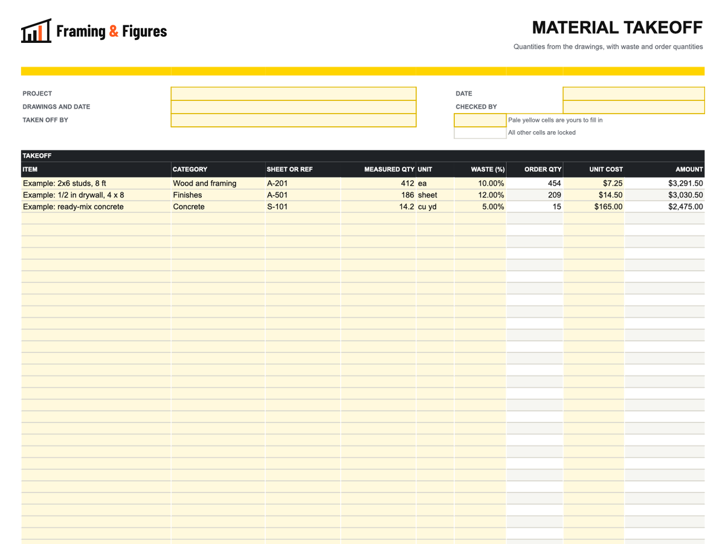
Task: Select amount cell $3,030.50
Action: pyautogui.click(x=665, y=195)
